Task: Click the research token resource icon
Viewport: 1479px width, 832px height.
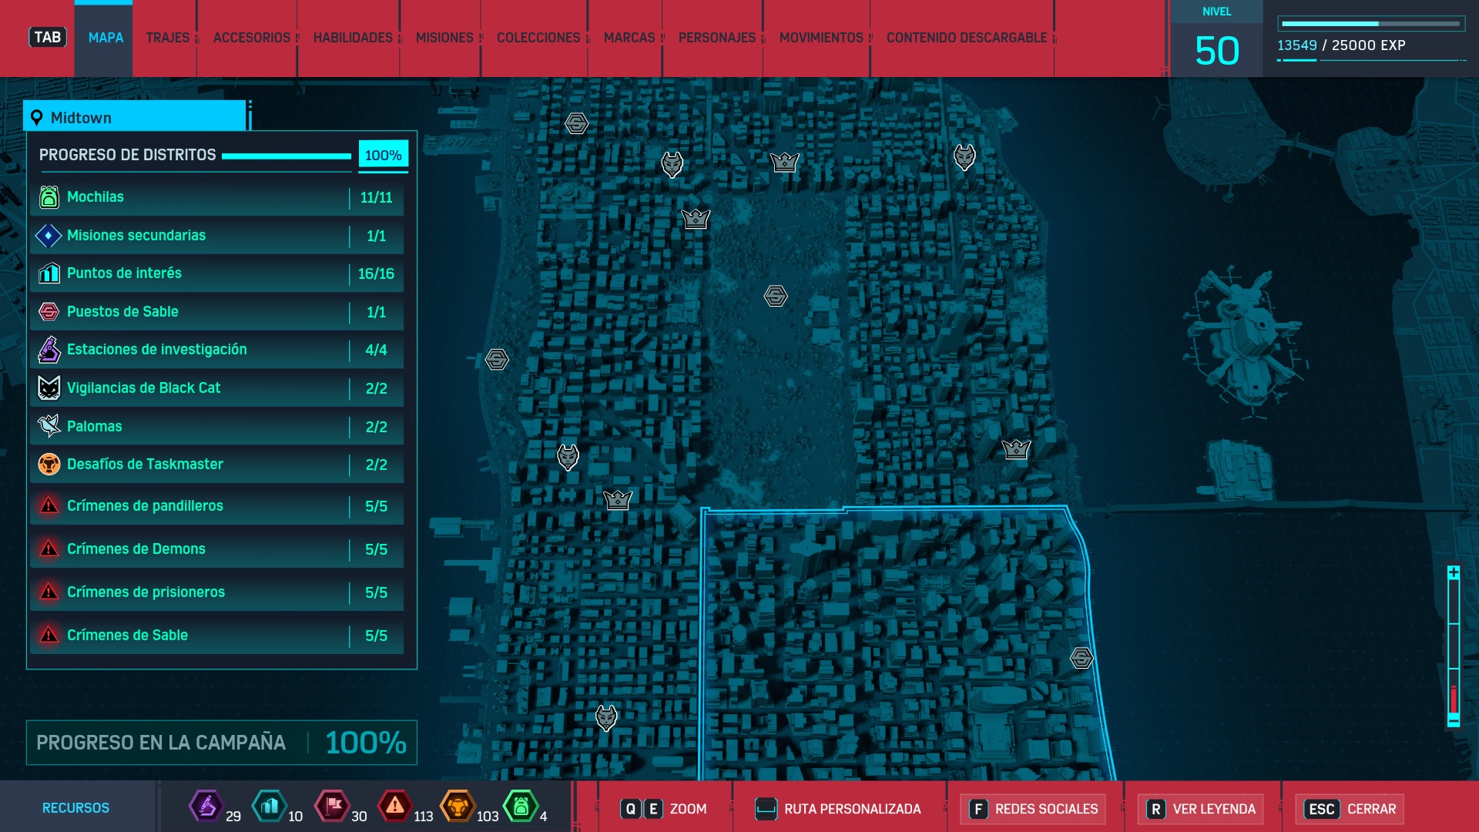Action: click(206, 807)
